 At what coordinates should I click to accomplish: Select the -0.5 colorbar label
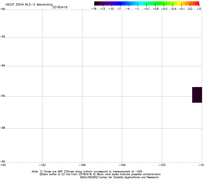(164, 9)
